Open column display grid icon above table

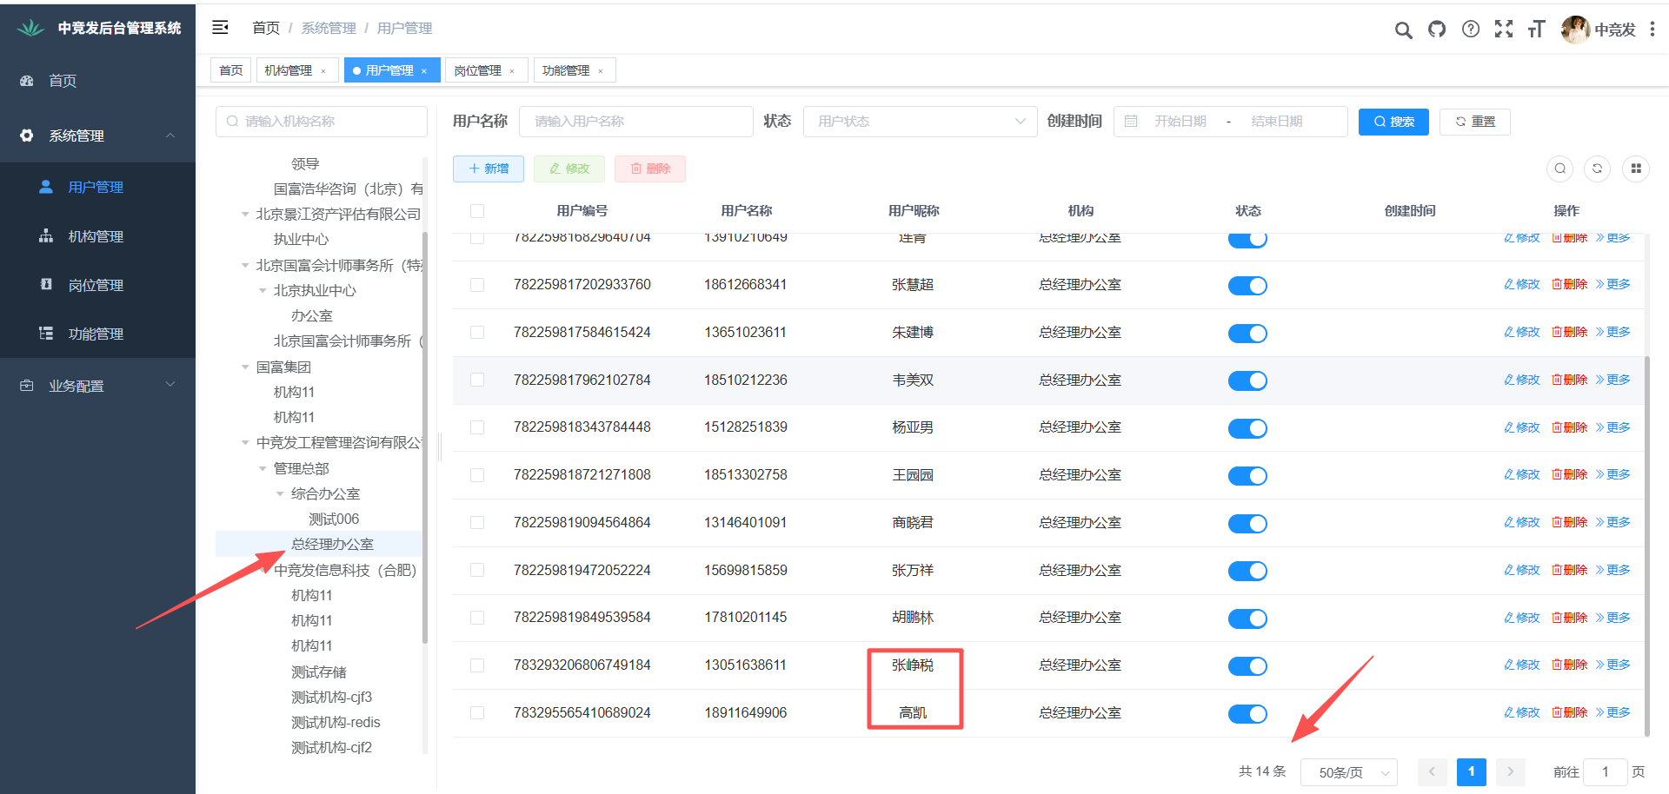1636,169
